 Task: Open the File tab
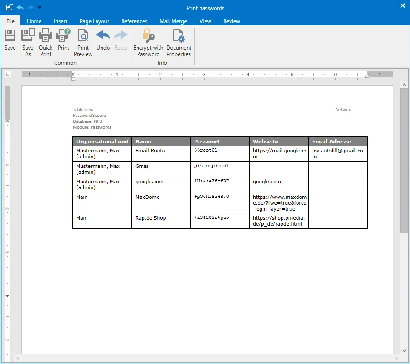(x=10, y=21)
